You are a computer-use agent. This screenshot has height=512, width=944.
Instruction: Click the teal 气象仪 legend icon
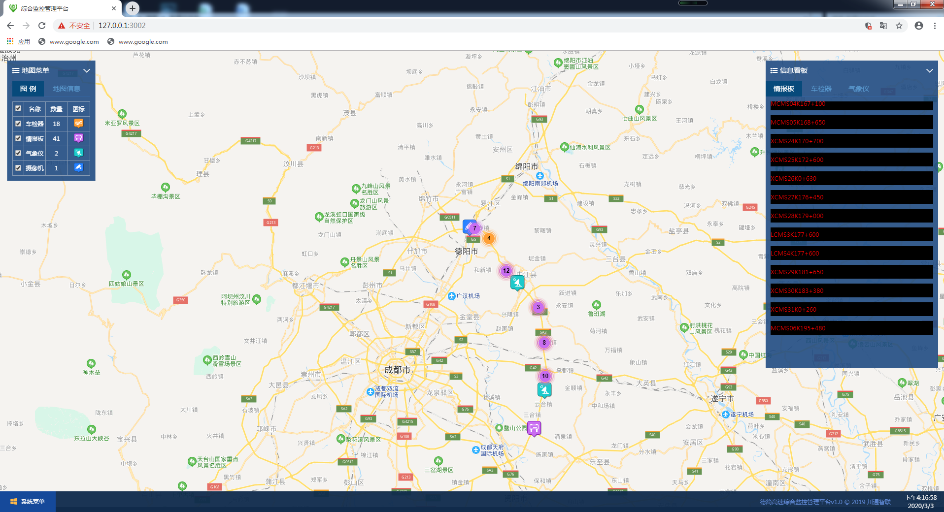[x=78, y=153]
